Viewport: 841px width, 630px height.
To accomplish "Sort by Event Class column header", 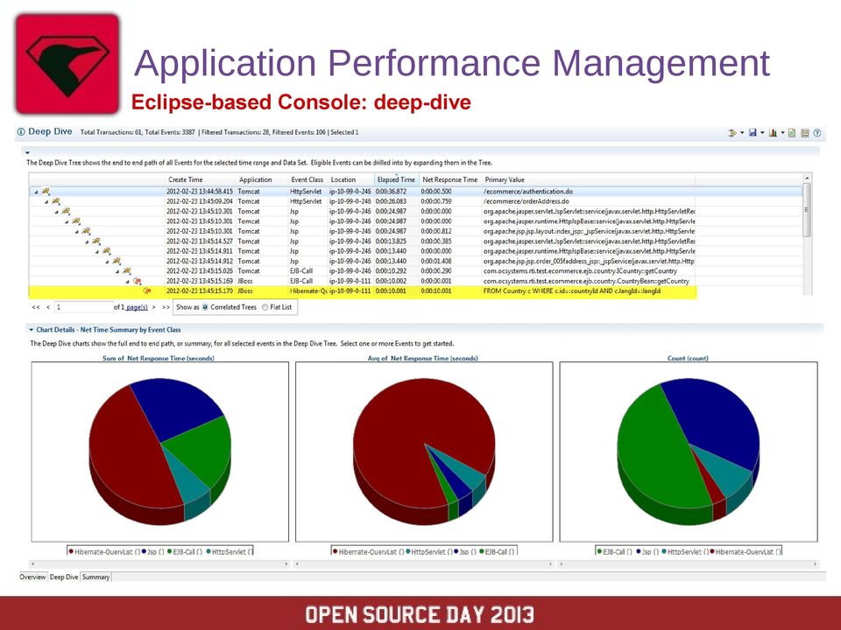I will point(307,179).
